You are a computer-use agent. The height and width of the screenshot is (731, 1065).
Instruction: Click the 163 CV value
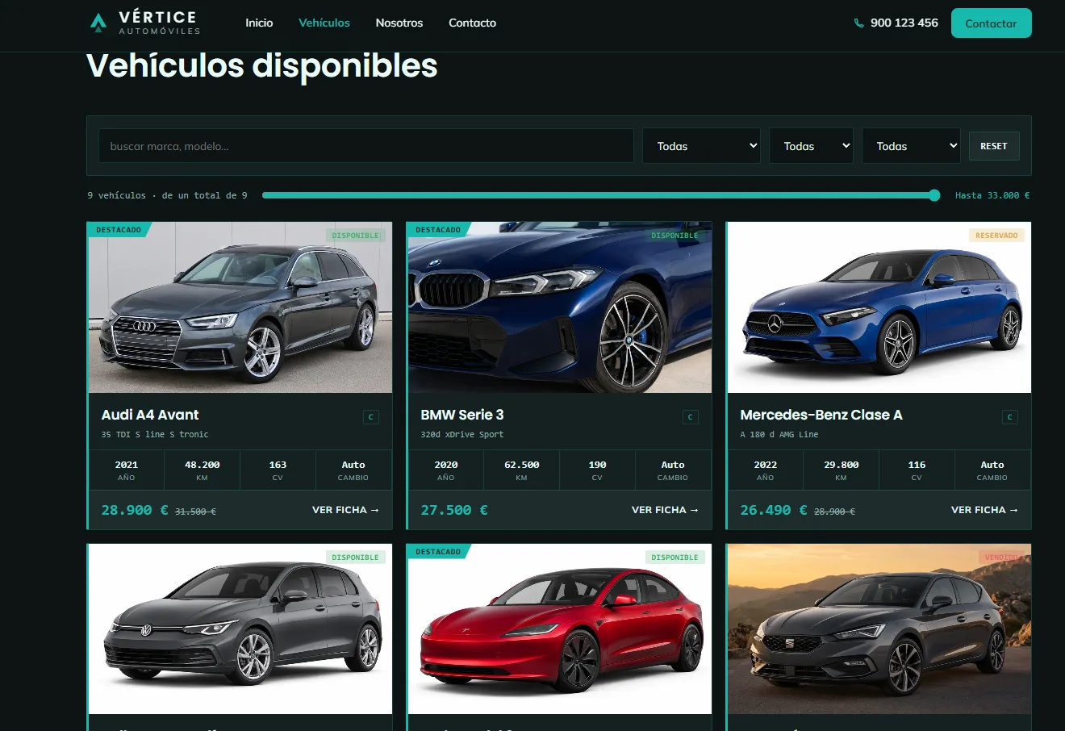pyautogui.click(x=278, y=465)
